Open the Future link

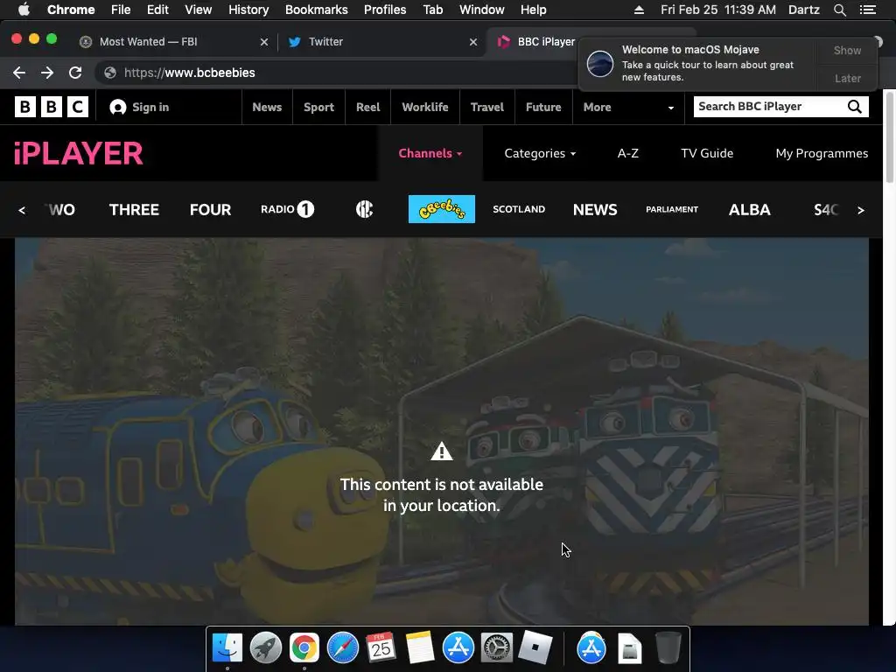tap(543, 107)
